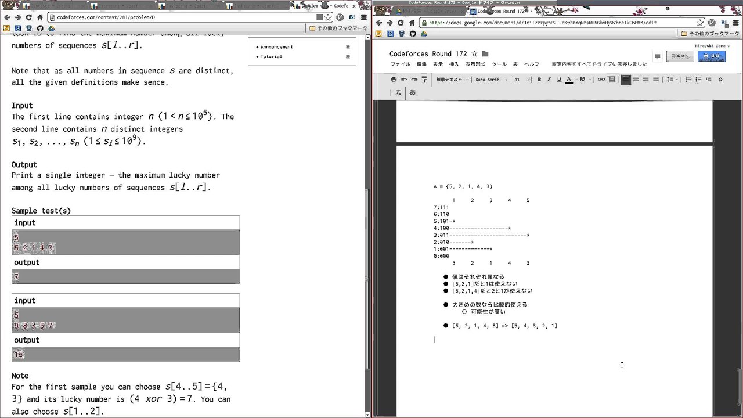The height and width of the screenshot is (418, 743).
Task: Undo last edit in Google Docs
Action: [404, 80]
